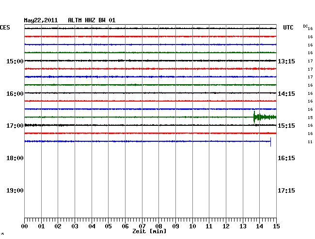Click the 15 minute axis label

pos(276,226)
